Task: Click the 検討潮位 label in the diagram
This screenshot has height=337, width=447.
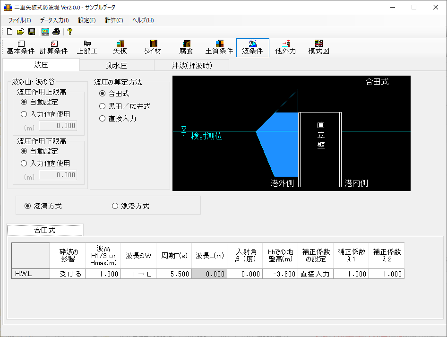Action: click(x=206, y=136)
